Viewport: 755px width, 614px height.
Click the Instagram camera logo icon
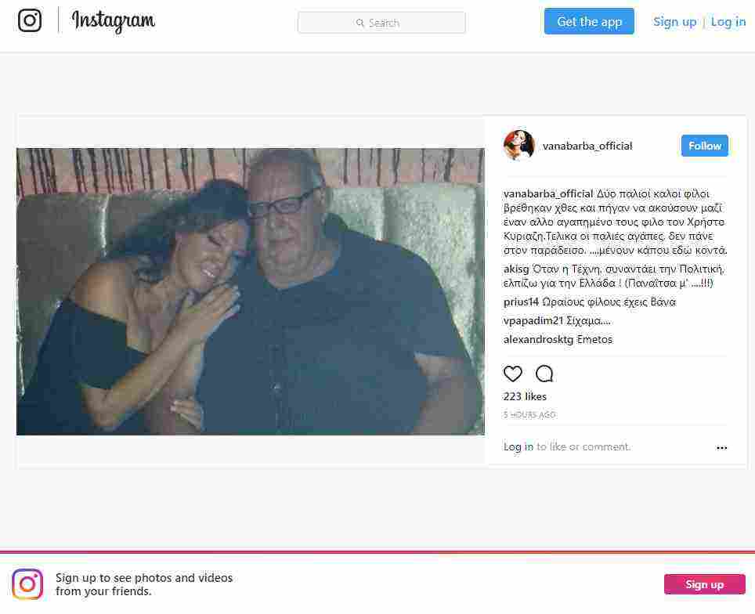click(30, 20)
